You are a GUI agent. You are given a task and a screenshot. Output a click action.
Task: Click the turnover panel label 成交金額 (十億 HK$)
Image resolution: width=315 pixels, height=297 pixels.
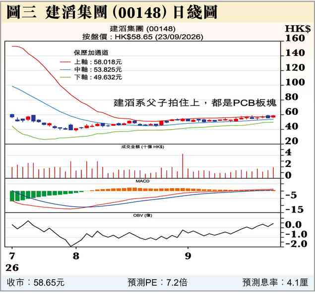coord(143,147)
